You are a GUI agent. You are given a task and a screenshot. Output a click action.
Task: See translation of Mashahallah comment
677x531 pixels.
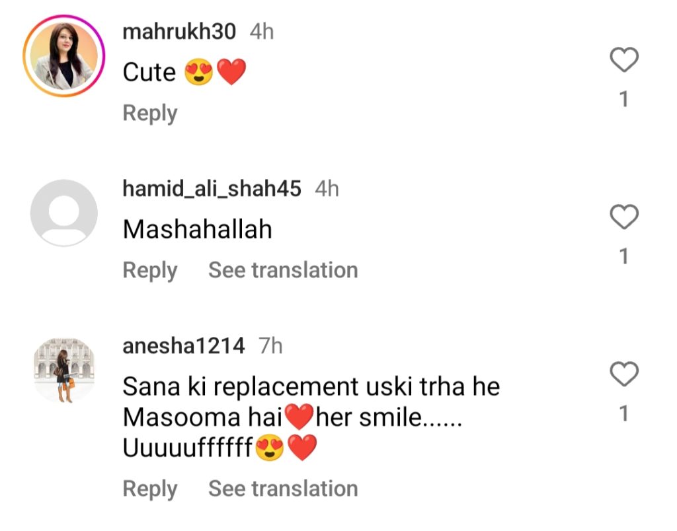coord(283,270)
